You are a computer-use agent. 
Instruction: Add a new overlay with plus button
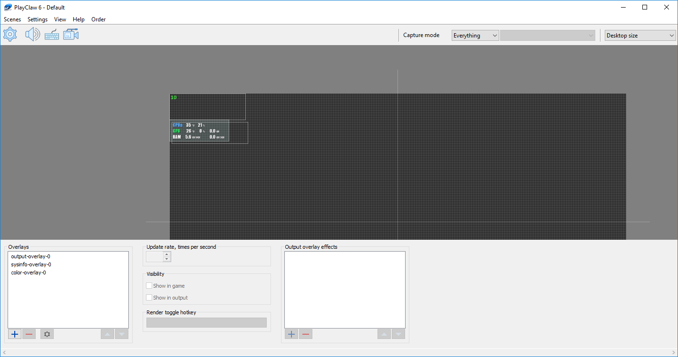[15, 334]
